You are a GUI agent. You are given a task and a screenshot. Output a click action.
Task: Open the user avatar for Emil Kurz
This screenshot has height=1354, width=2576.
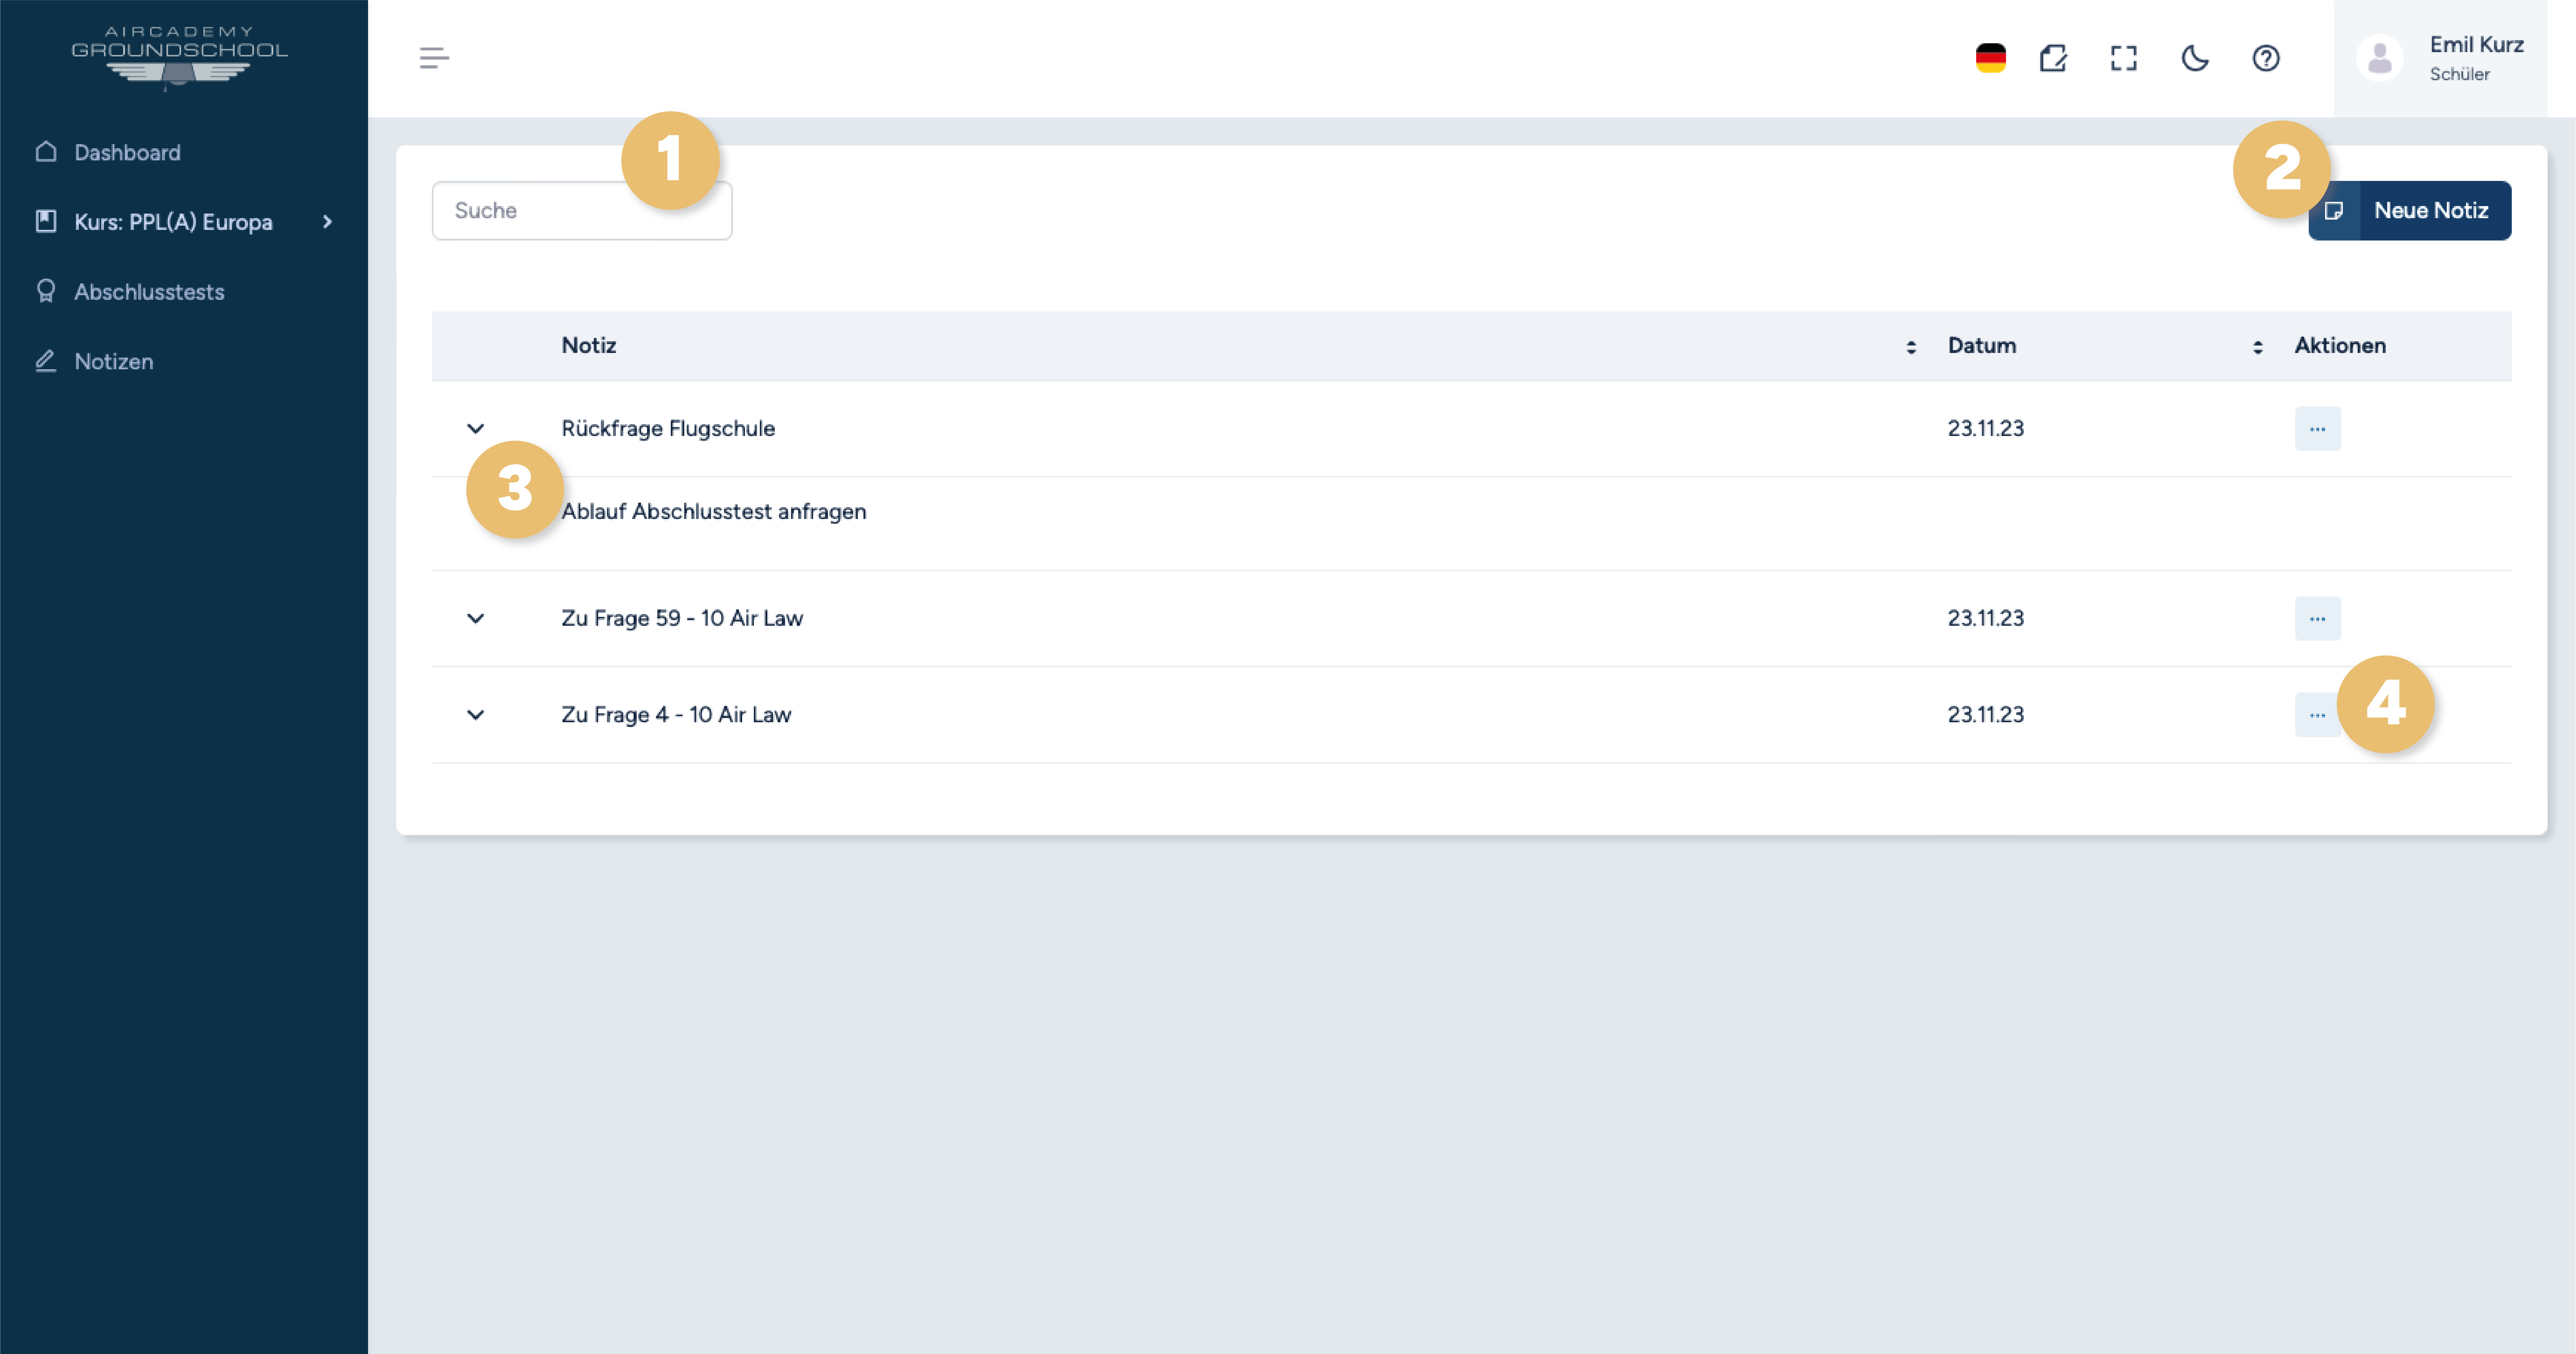point(2380,58)
